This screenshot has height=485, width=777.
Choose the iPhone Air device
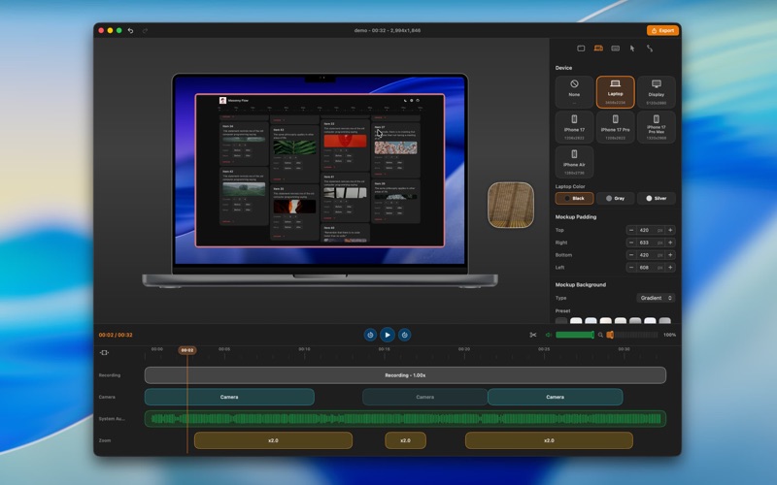click(574, 162)
